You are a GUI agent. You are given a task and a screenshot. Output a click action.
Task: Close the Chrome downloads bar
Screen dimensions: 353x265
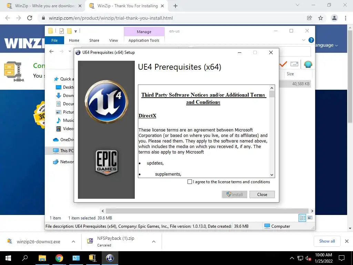click(347, 241)
